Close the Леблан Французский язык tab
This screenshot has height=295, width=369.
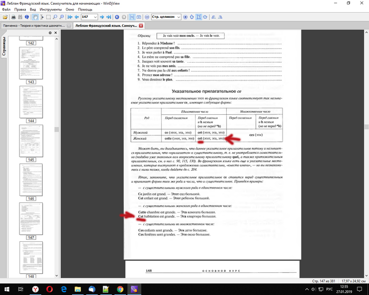(139, 25)
